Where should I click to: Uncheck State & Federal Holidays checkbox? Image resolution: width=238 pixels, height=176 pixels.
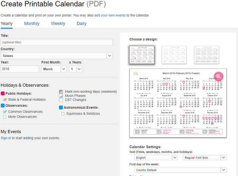5,100
